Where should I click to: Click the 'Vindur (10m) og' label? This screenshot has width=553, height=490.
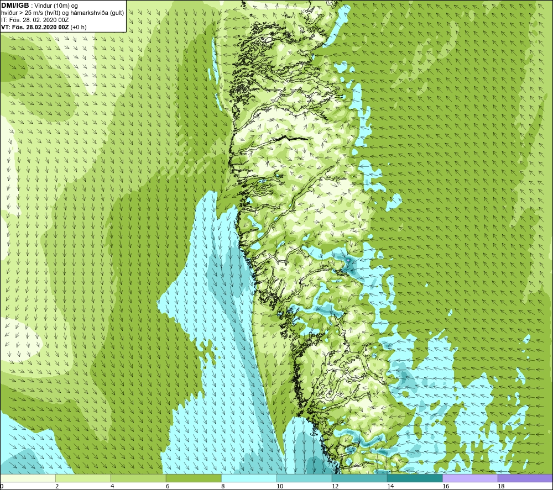point(57,6)
